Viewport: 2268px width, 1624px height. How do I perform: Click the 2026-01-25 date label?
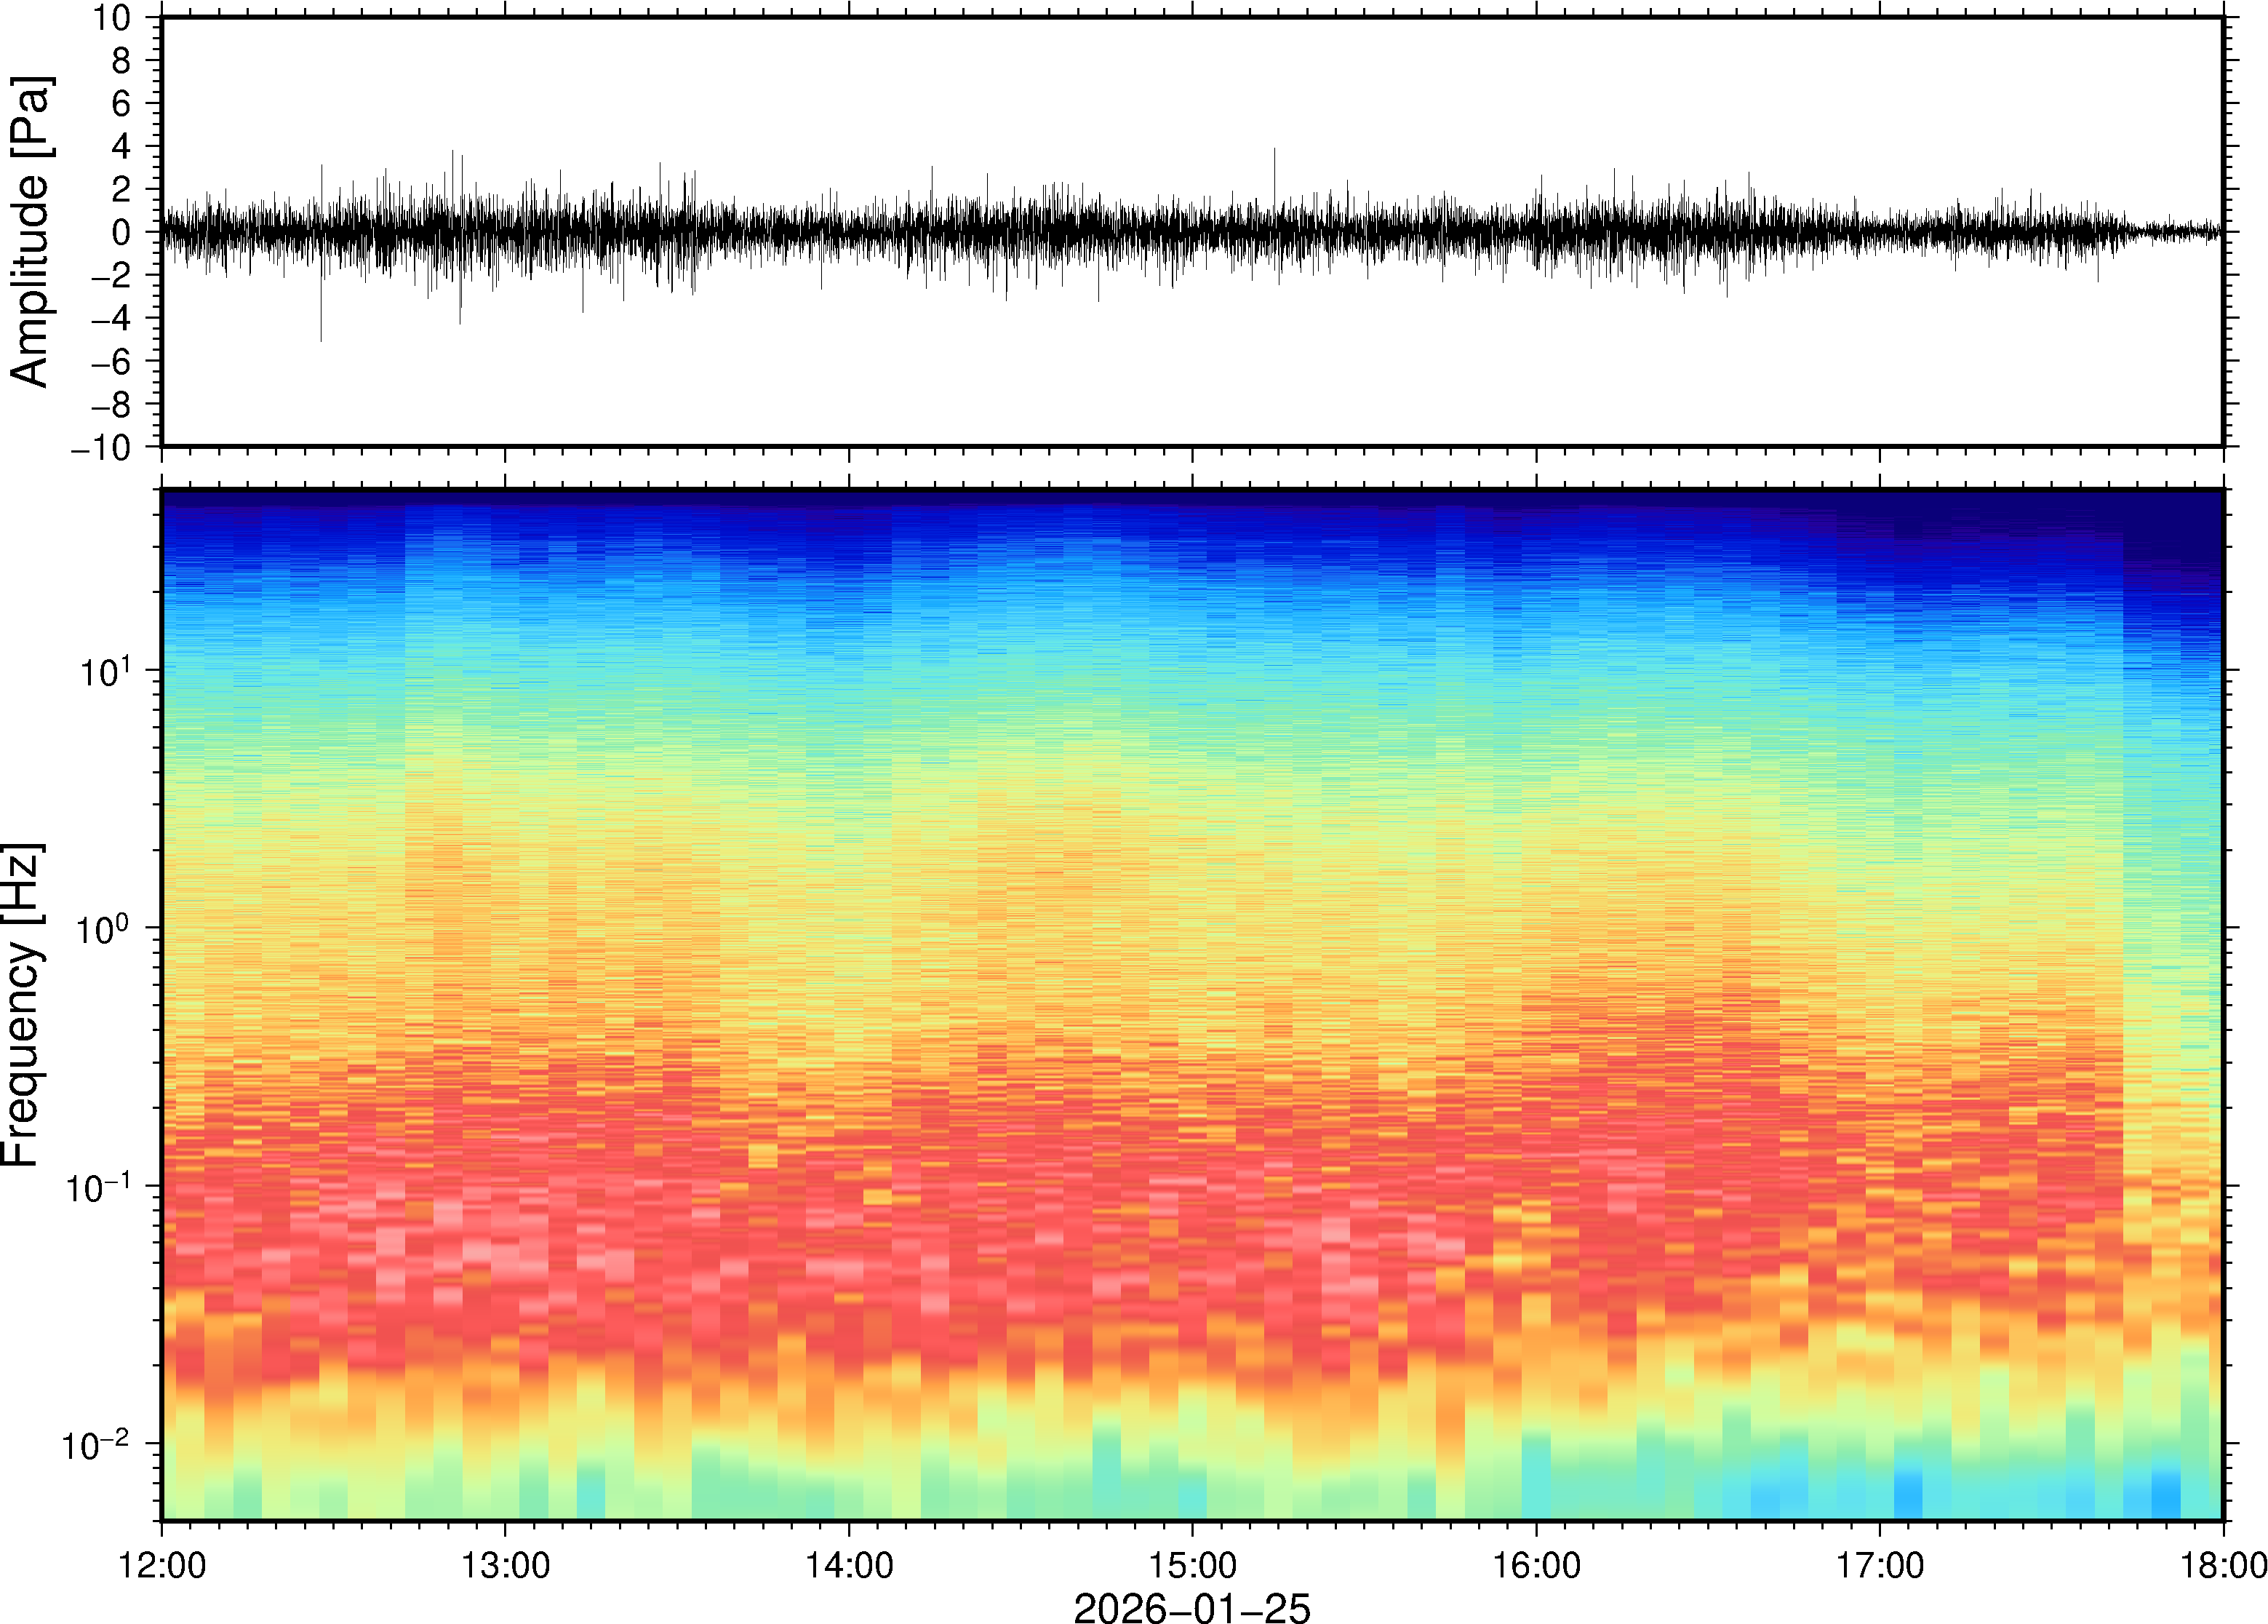tap(1191, 1607)
